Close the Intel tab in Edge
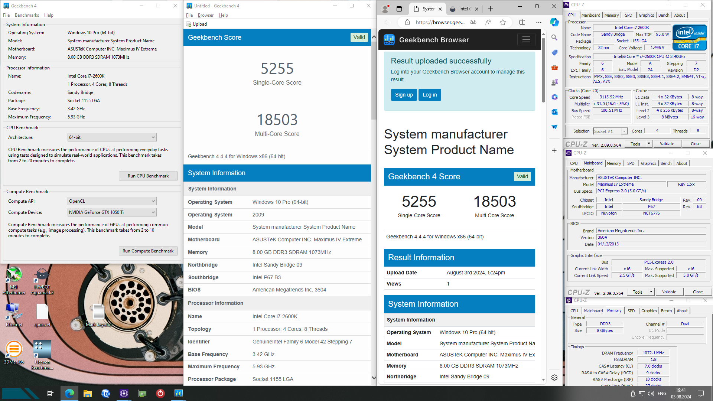This screenshot has height=401, width=713. pyautogui.click(x=477, y=9)
